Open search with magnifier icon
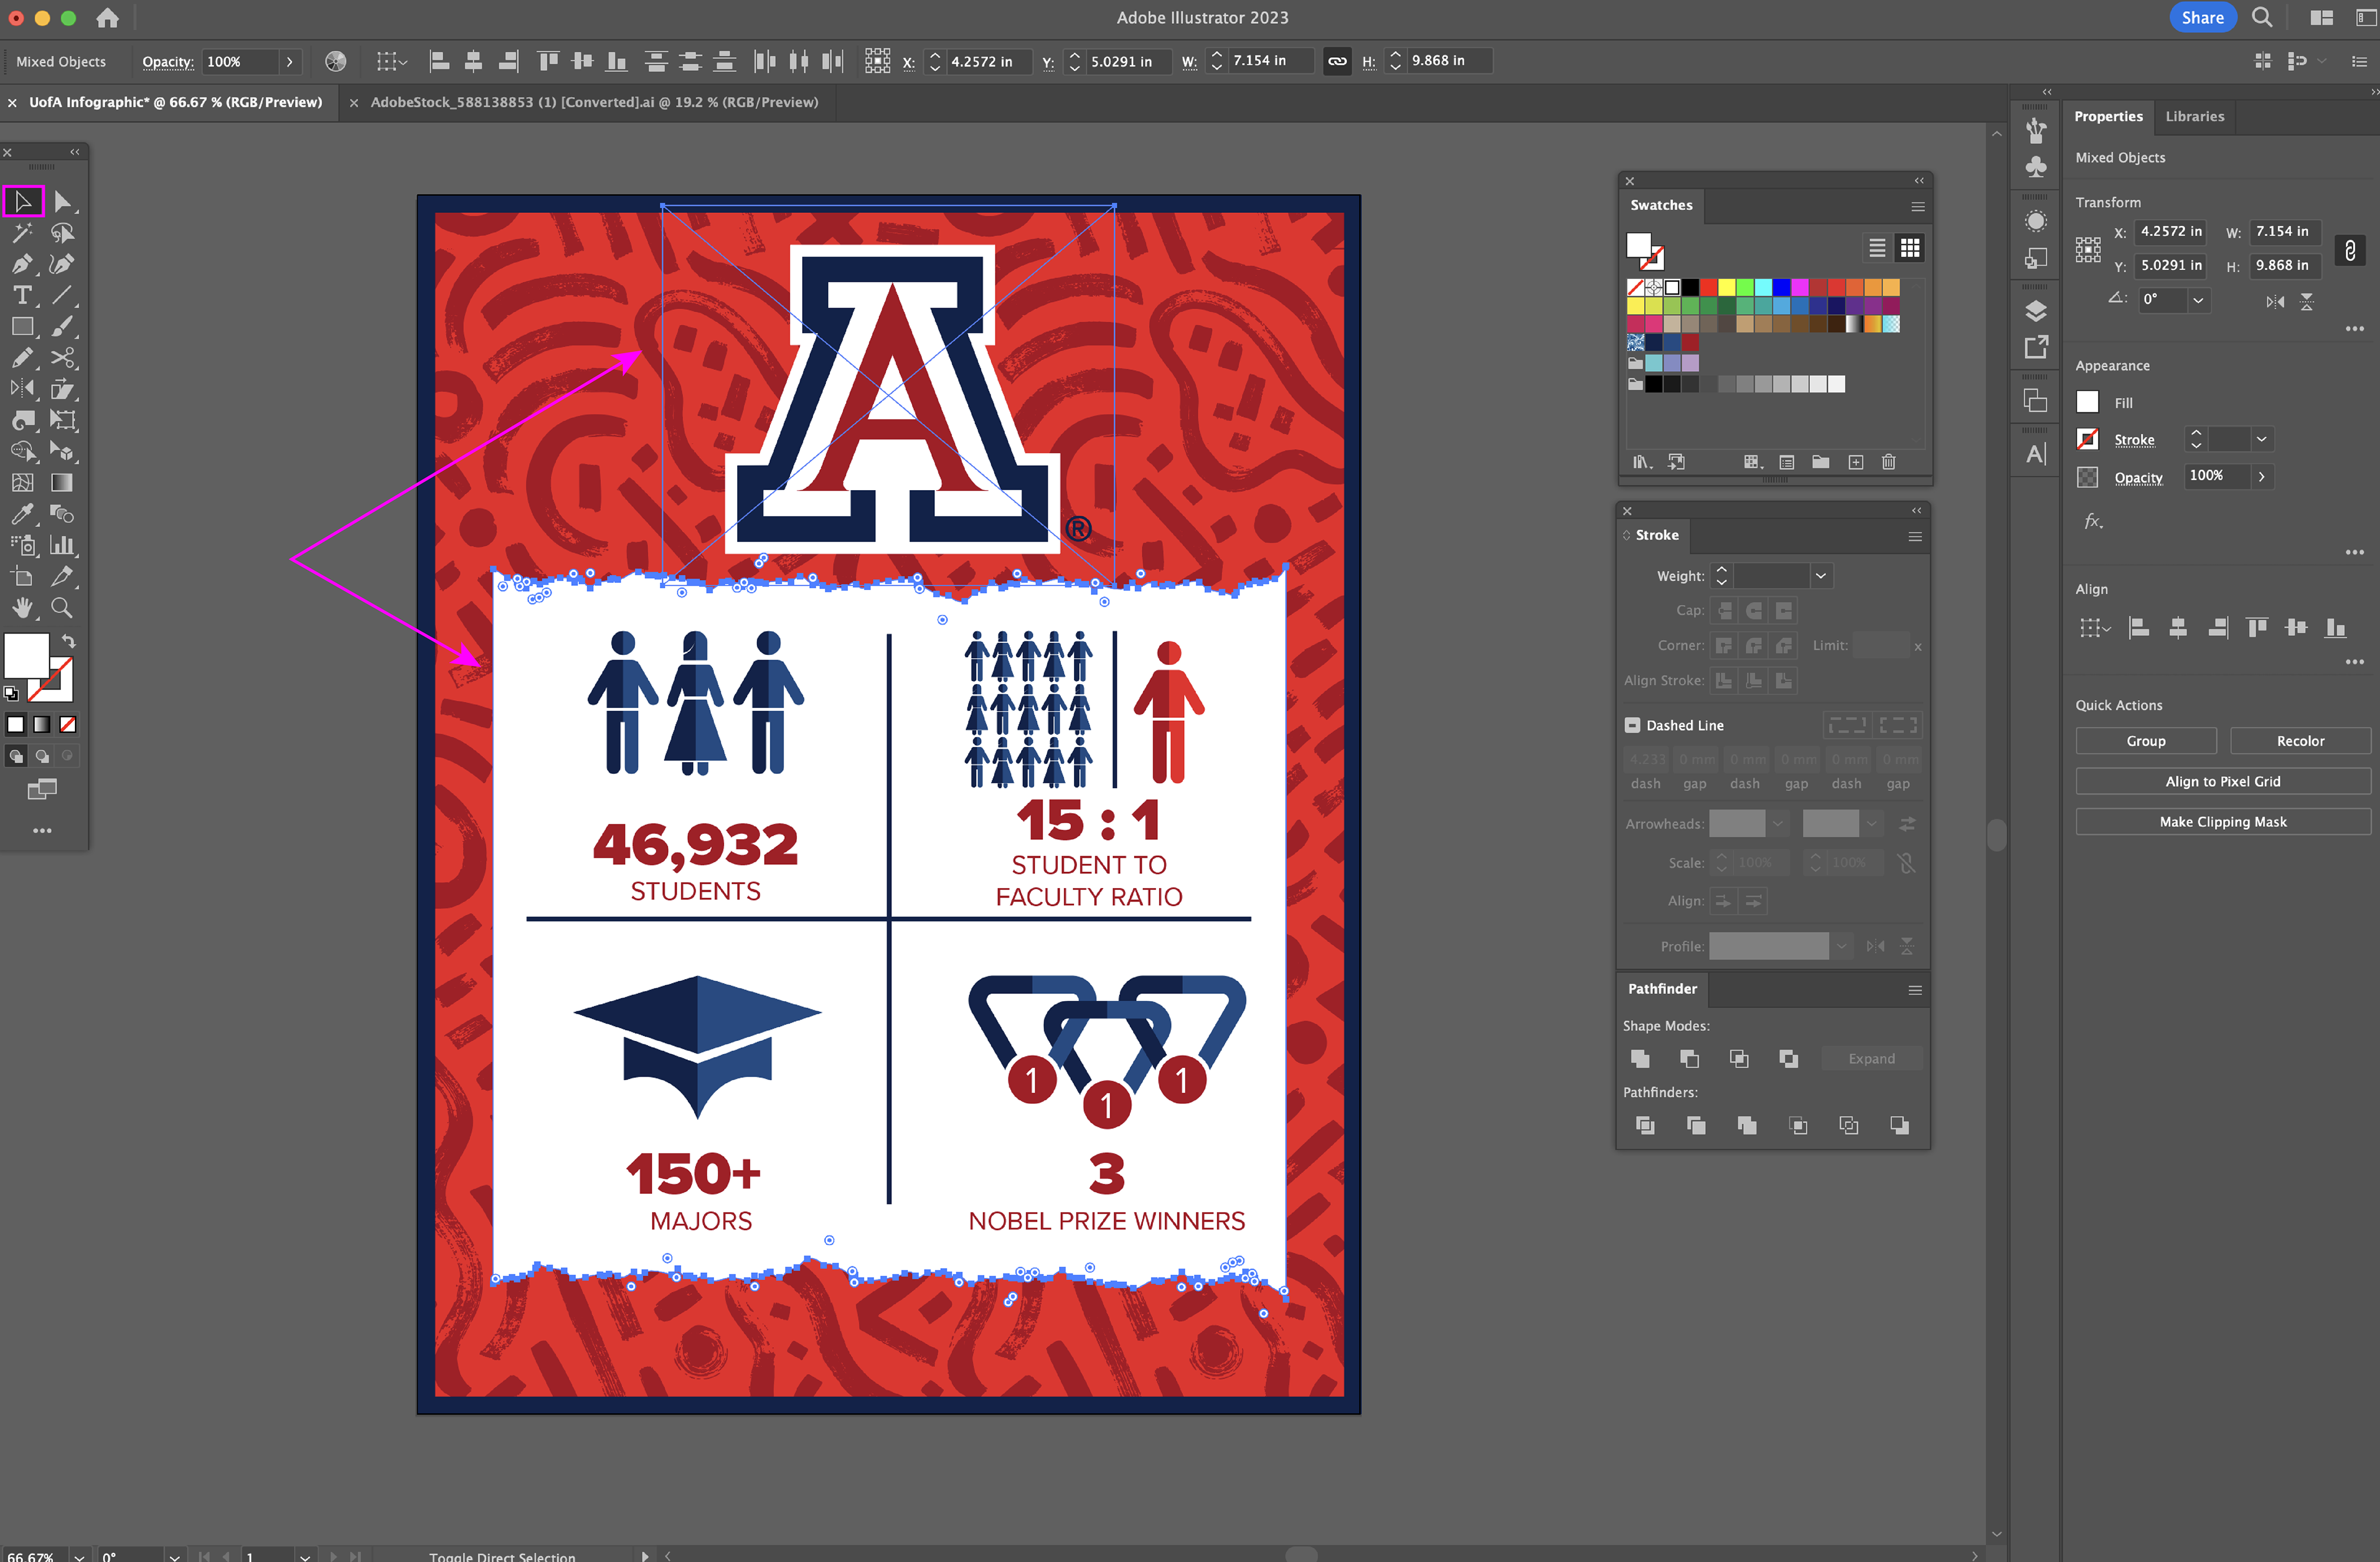 (2262, 17)
